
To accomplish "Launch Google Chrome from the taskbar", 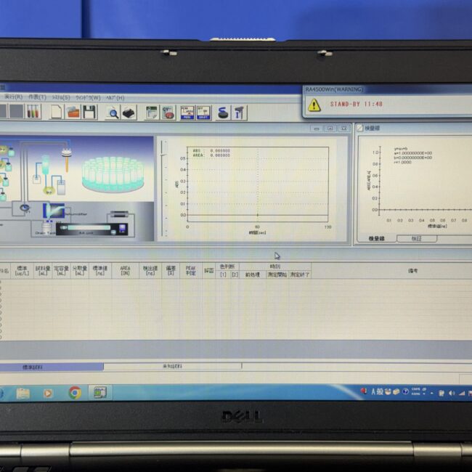I will point(75,393).
